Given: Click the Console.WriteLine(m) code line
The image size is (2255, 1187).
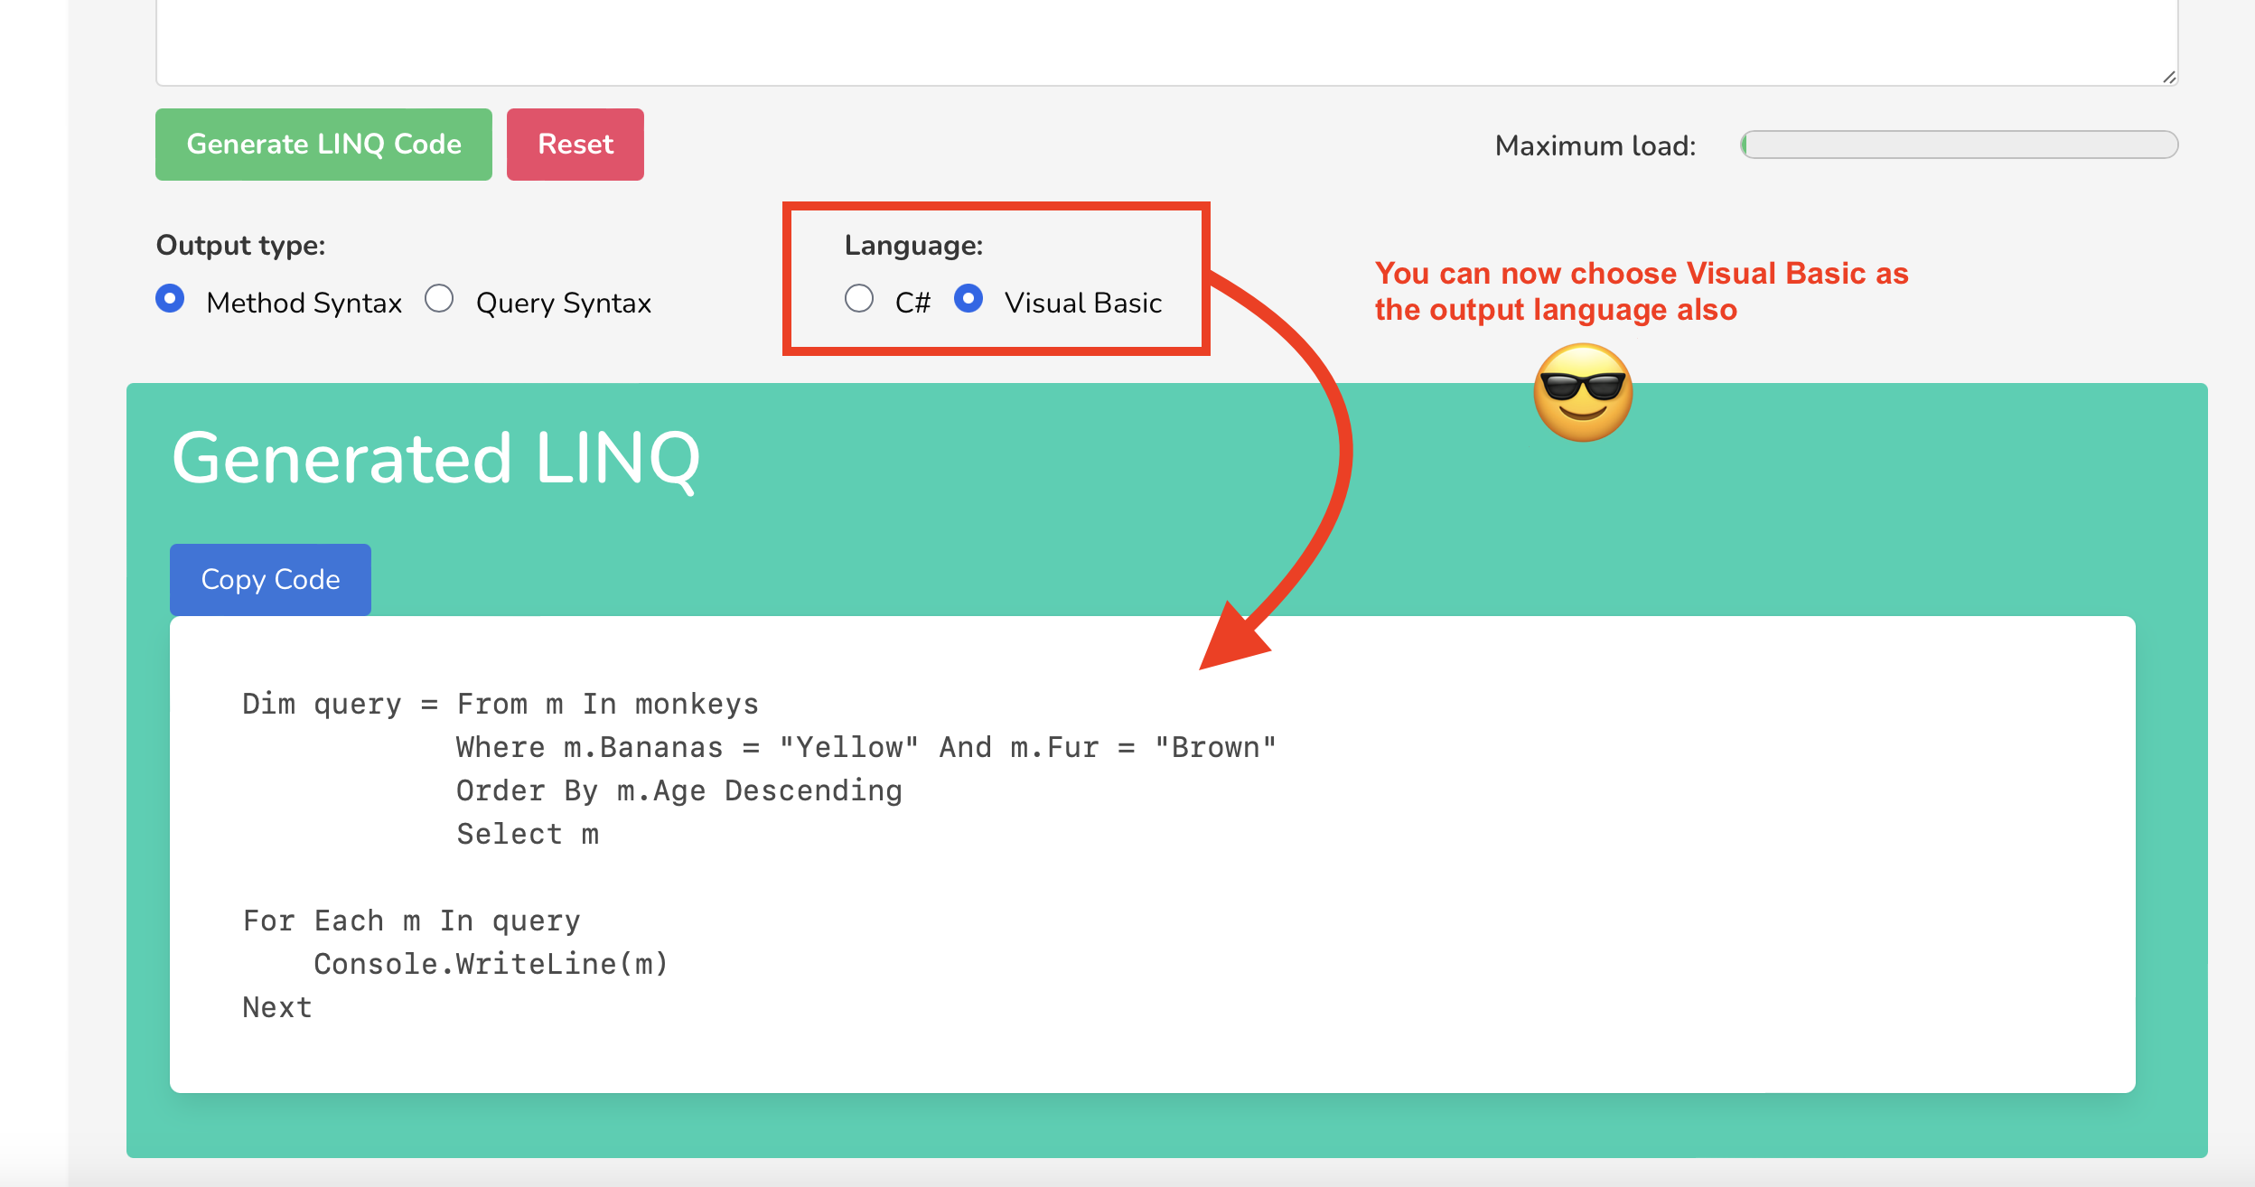Looking at the screenshot, I should click(491, 964).
